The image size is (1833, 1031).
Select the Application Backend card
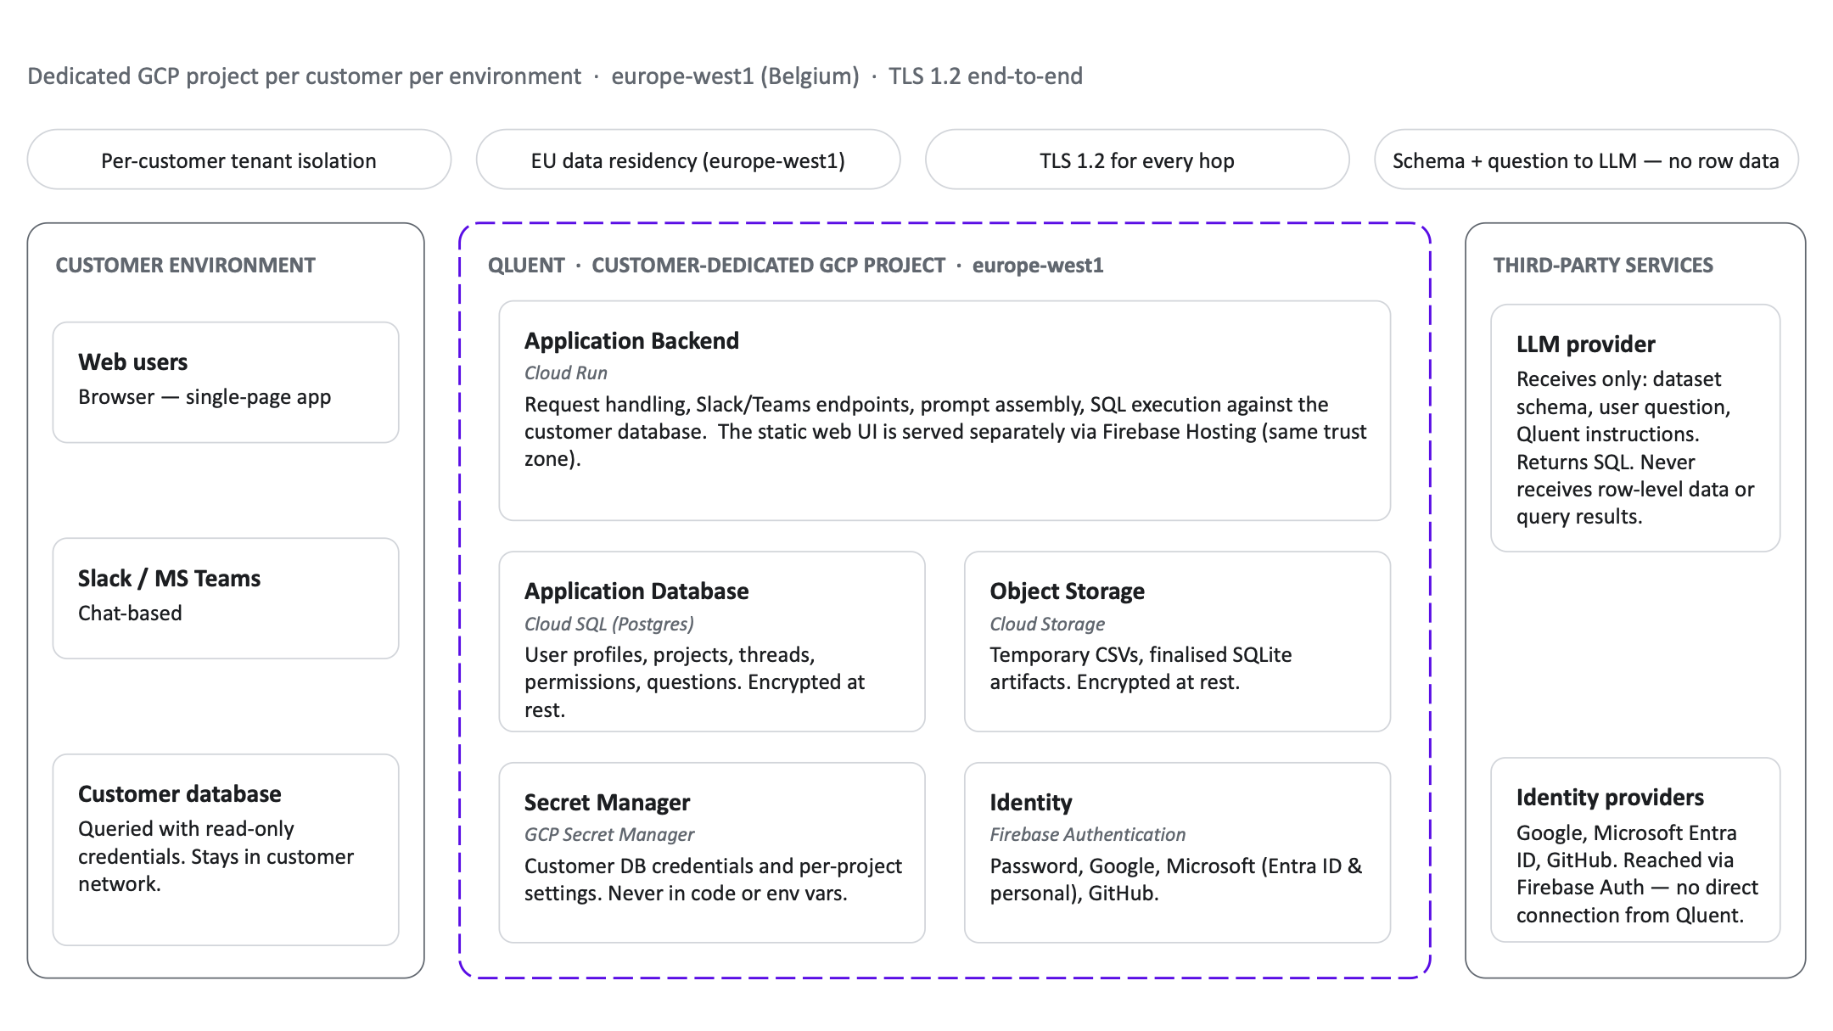[944, 410]
